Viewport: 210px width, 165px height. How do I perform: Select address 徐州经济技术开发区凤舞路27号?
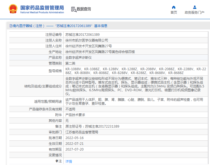coord(88,46)
